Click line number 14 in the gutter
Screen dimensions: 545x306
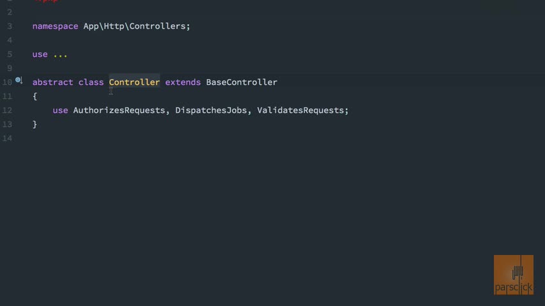[x=7, y=138]
